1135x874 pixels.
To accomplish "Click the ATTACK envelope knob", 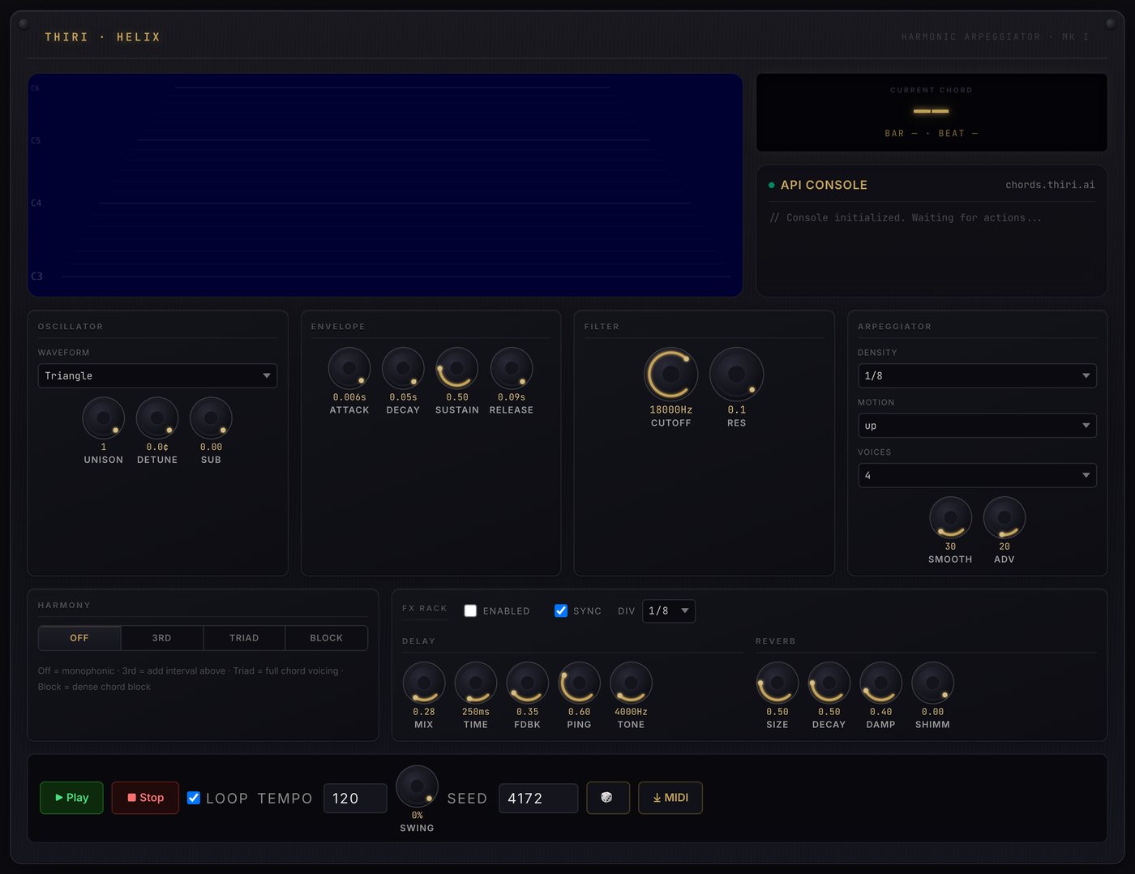I will pos(349,369).
